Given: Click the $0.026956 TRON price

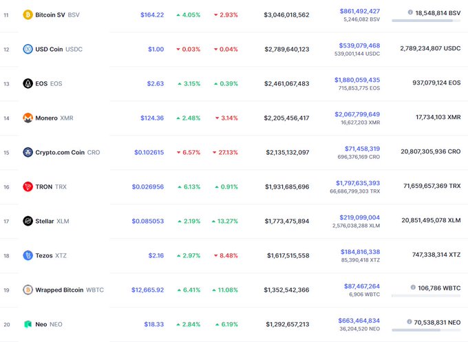Looking at the screenshot, I should click(x=148, y=186).
